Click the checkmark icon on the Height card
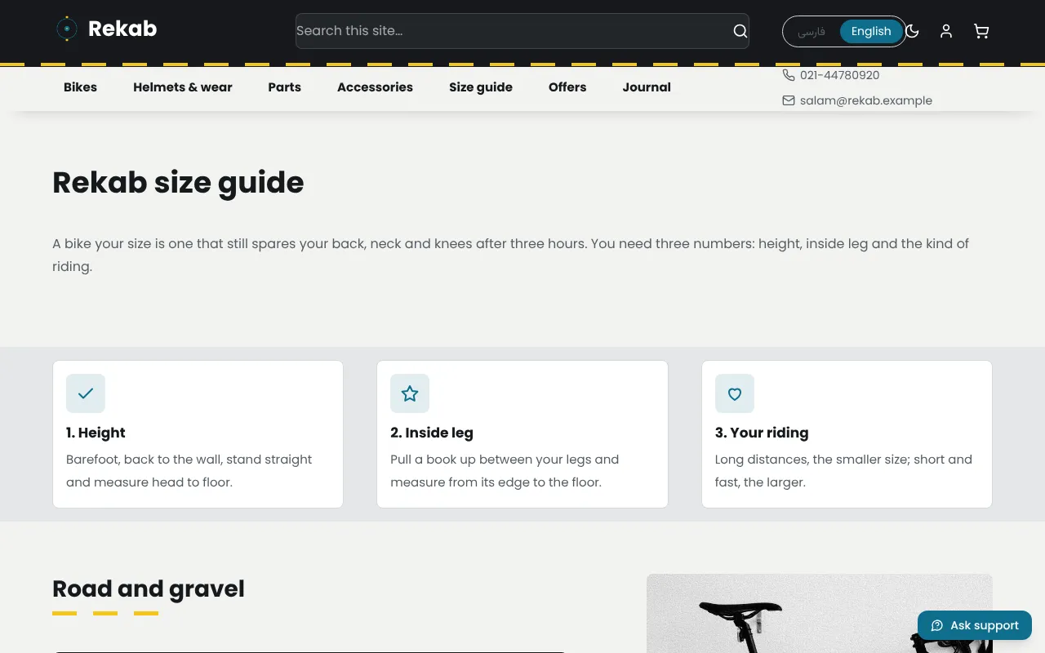 coord(86,393)
